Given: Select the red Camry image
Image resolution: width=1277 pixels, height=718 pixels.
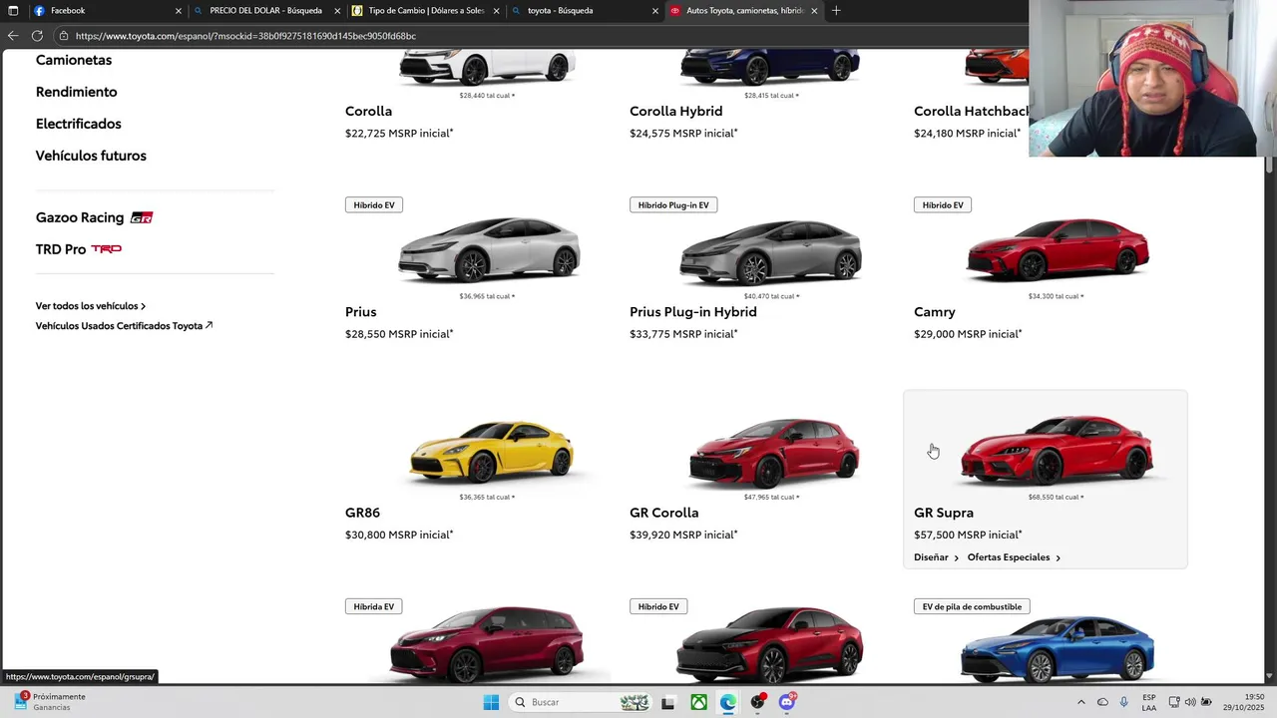Looking at the screenshot, I should 1057,249.
